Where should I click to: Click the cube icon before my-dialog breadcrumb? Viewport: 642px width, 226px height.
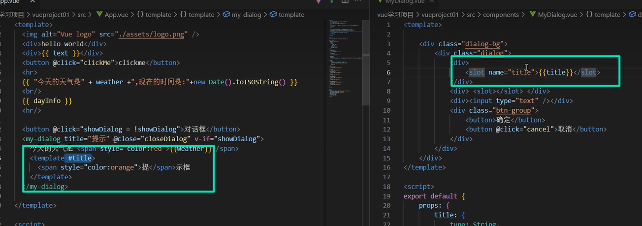(226, 15)
